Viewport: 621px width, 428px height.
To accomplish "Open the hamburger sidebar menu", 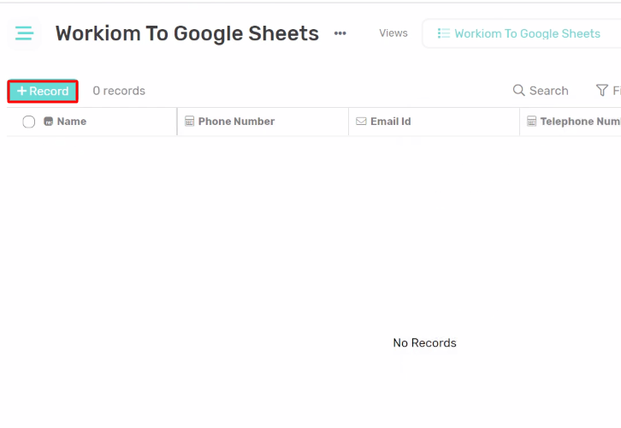I will tap(24, 33).
